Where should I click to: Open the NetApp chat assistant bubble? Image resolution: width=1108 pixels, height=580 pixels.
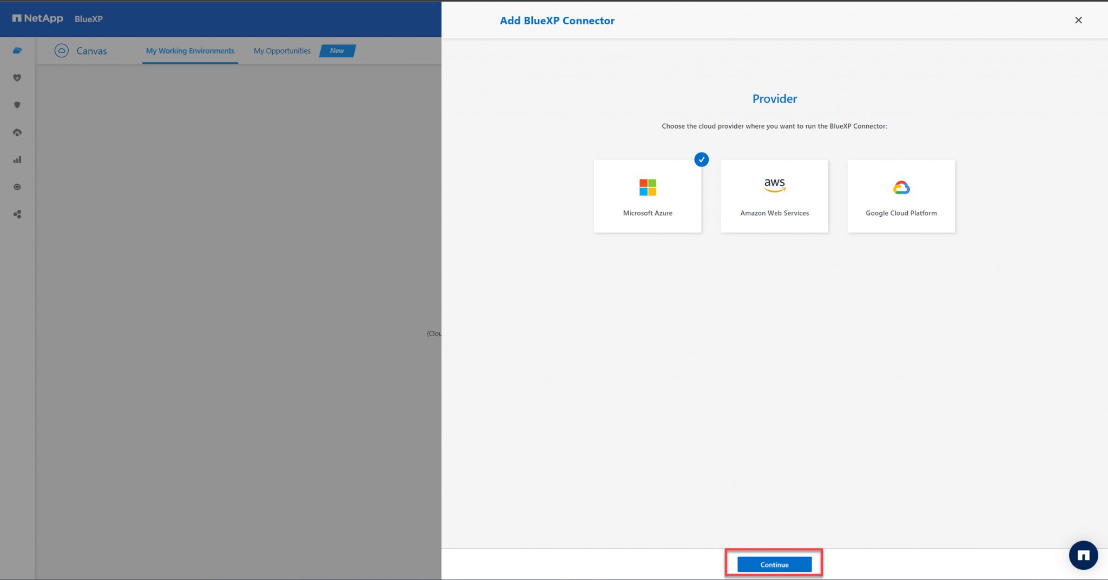tap(1083, 555)
